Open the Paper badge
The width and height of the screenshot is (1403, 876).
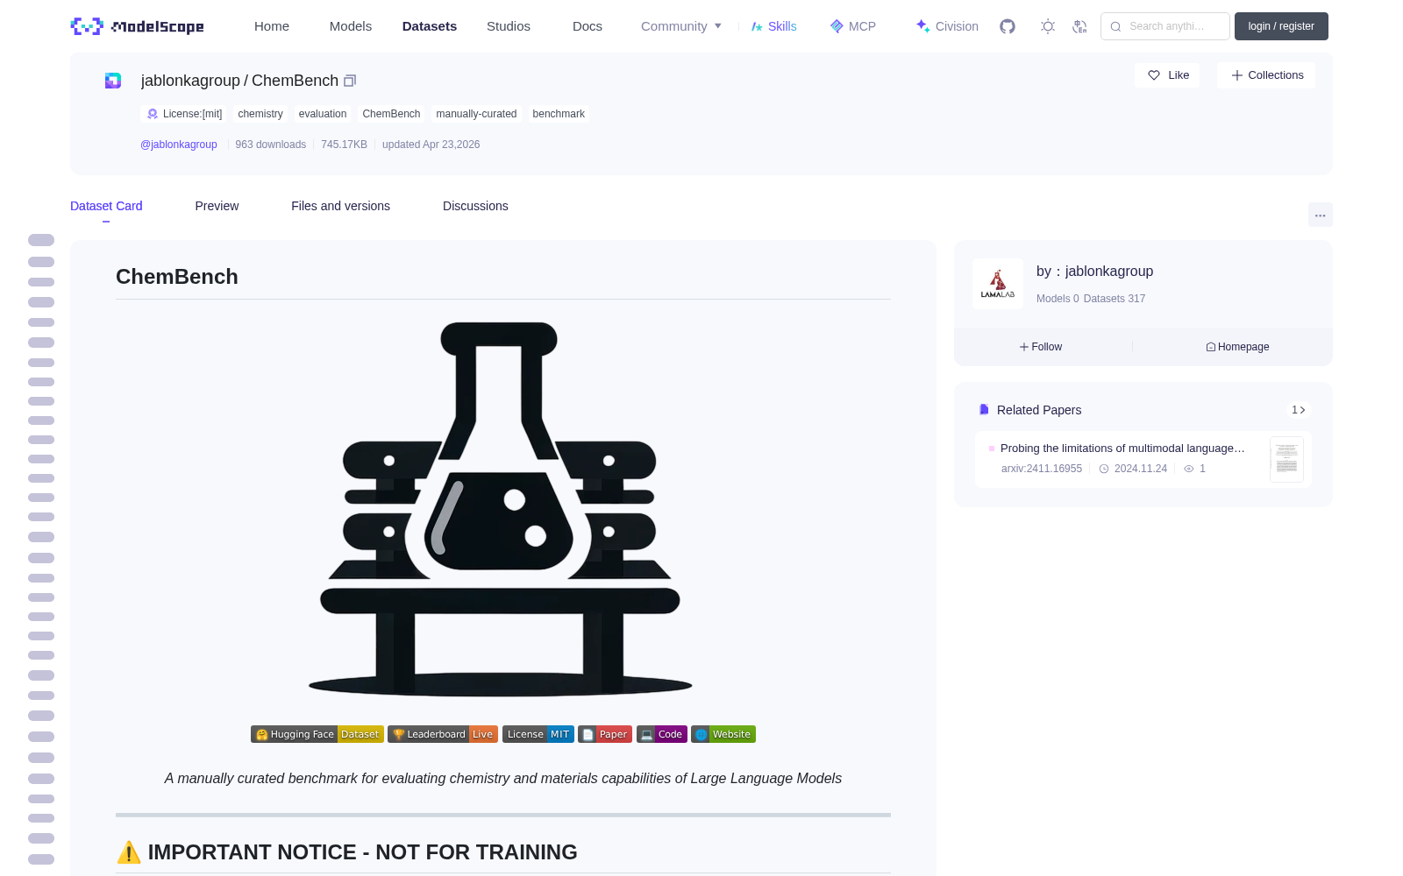pyautogui.click(x=605, y=734)
